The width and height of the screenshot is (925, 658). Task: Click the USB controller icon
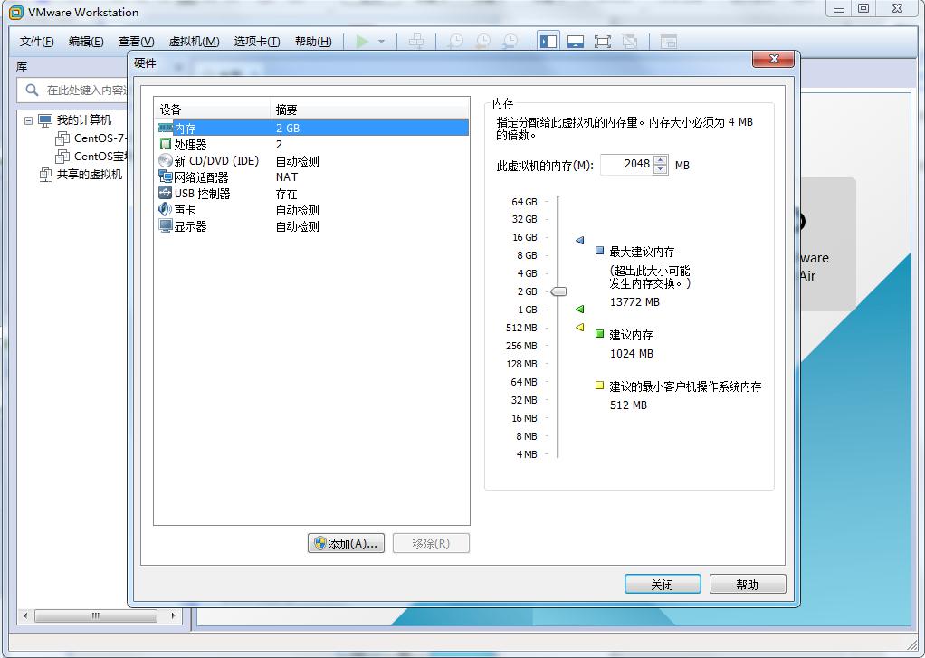pos(165,193)
